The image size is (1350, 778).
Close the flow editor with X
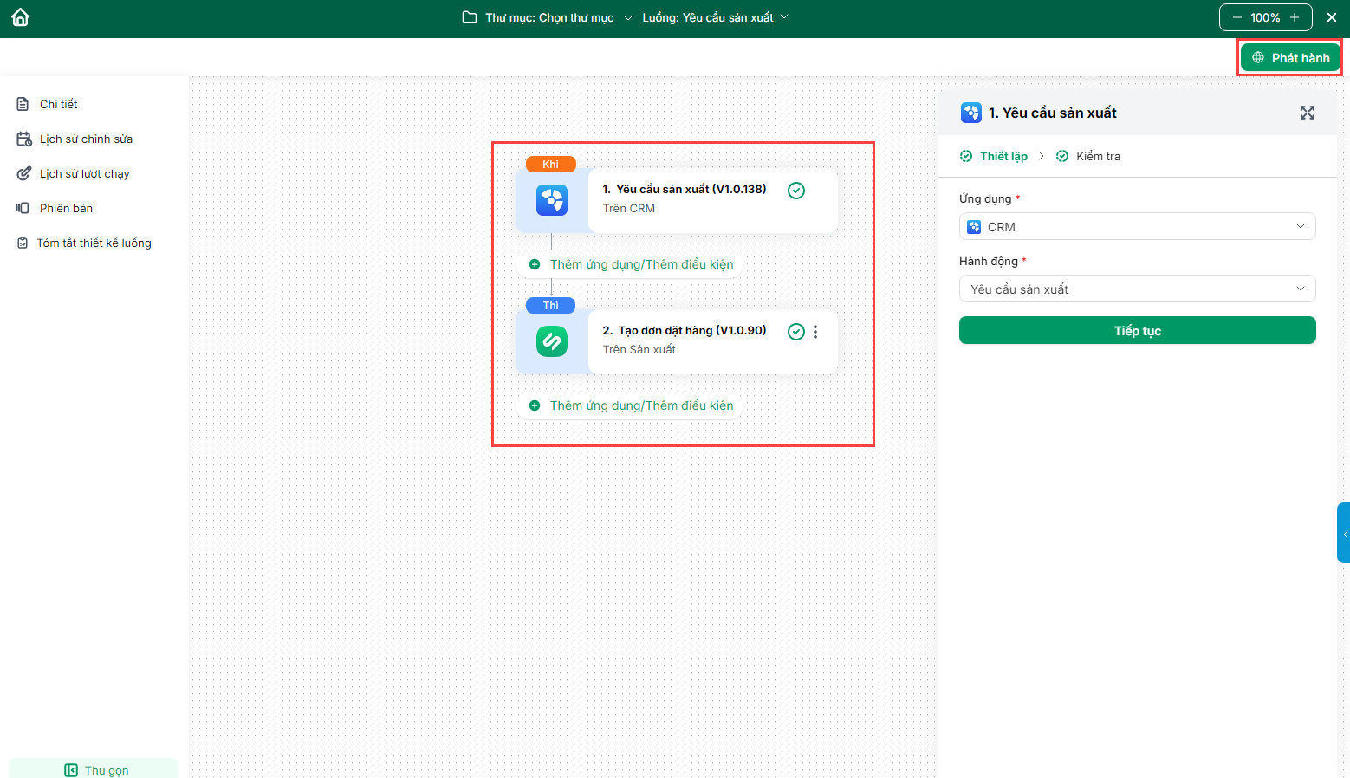pos(1332,17)
